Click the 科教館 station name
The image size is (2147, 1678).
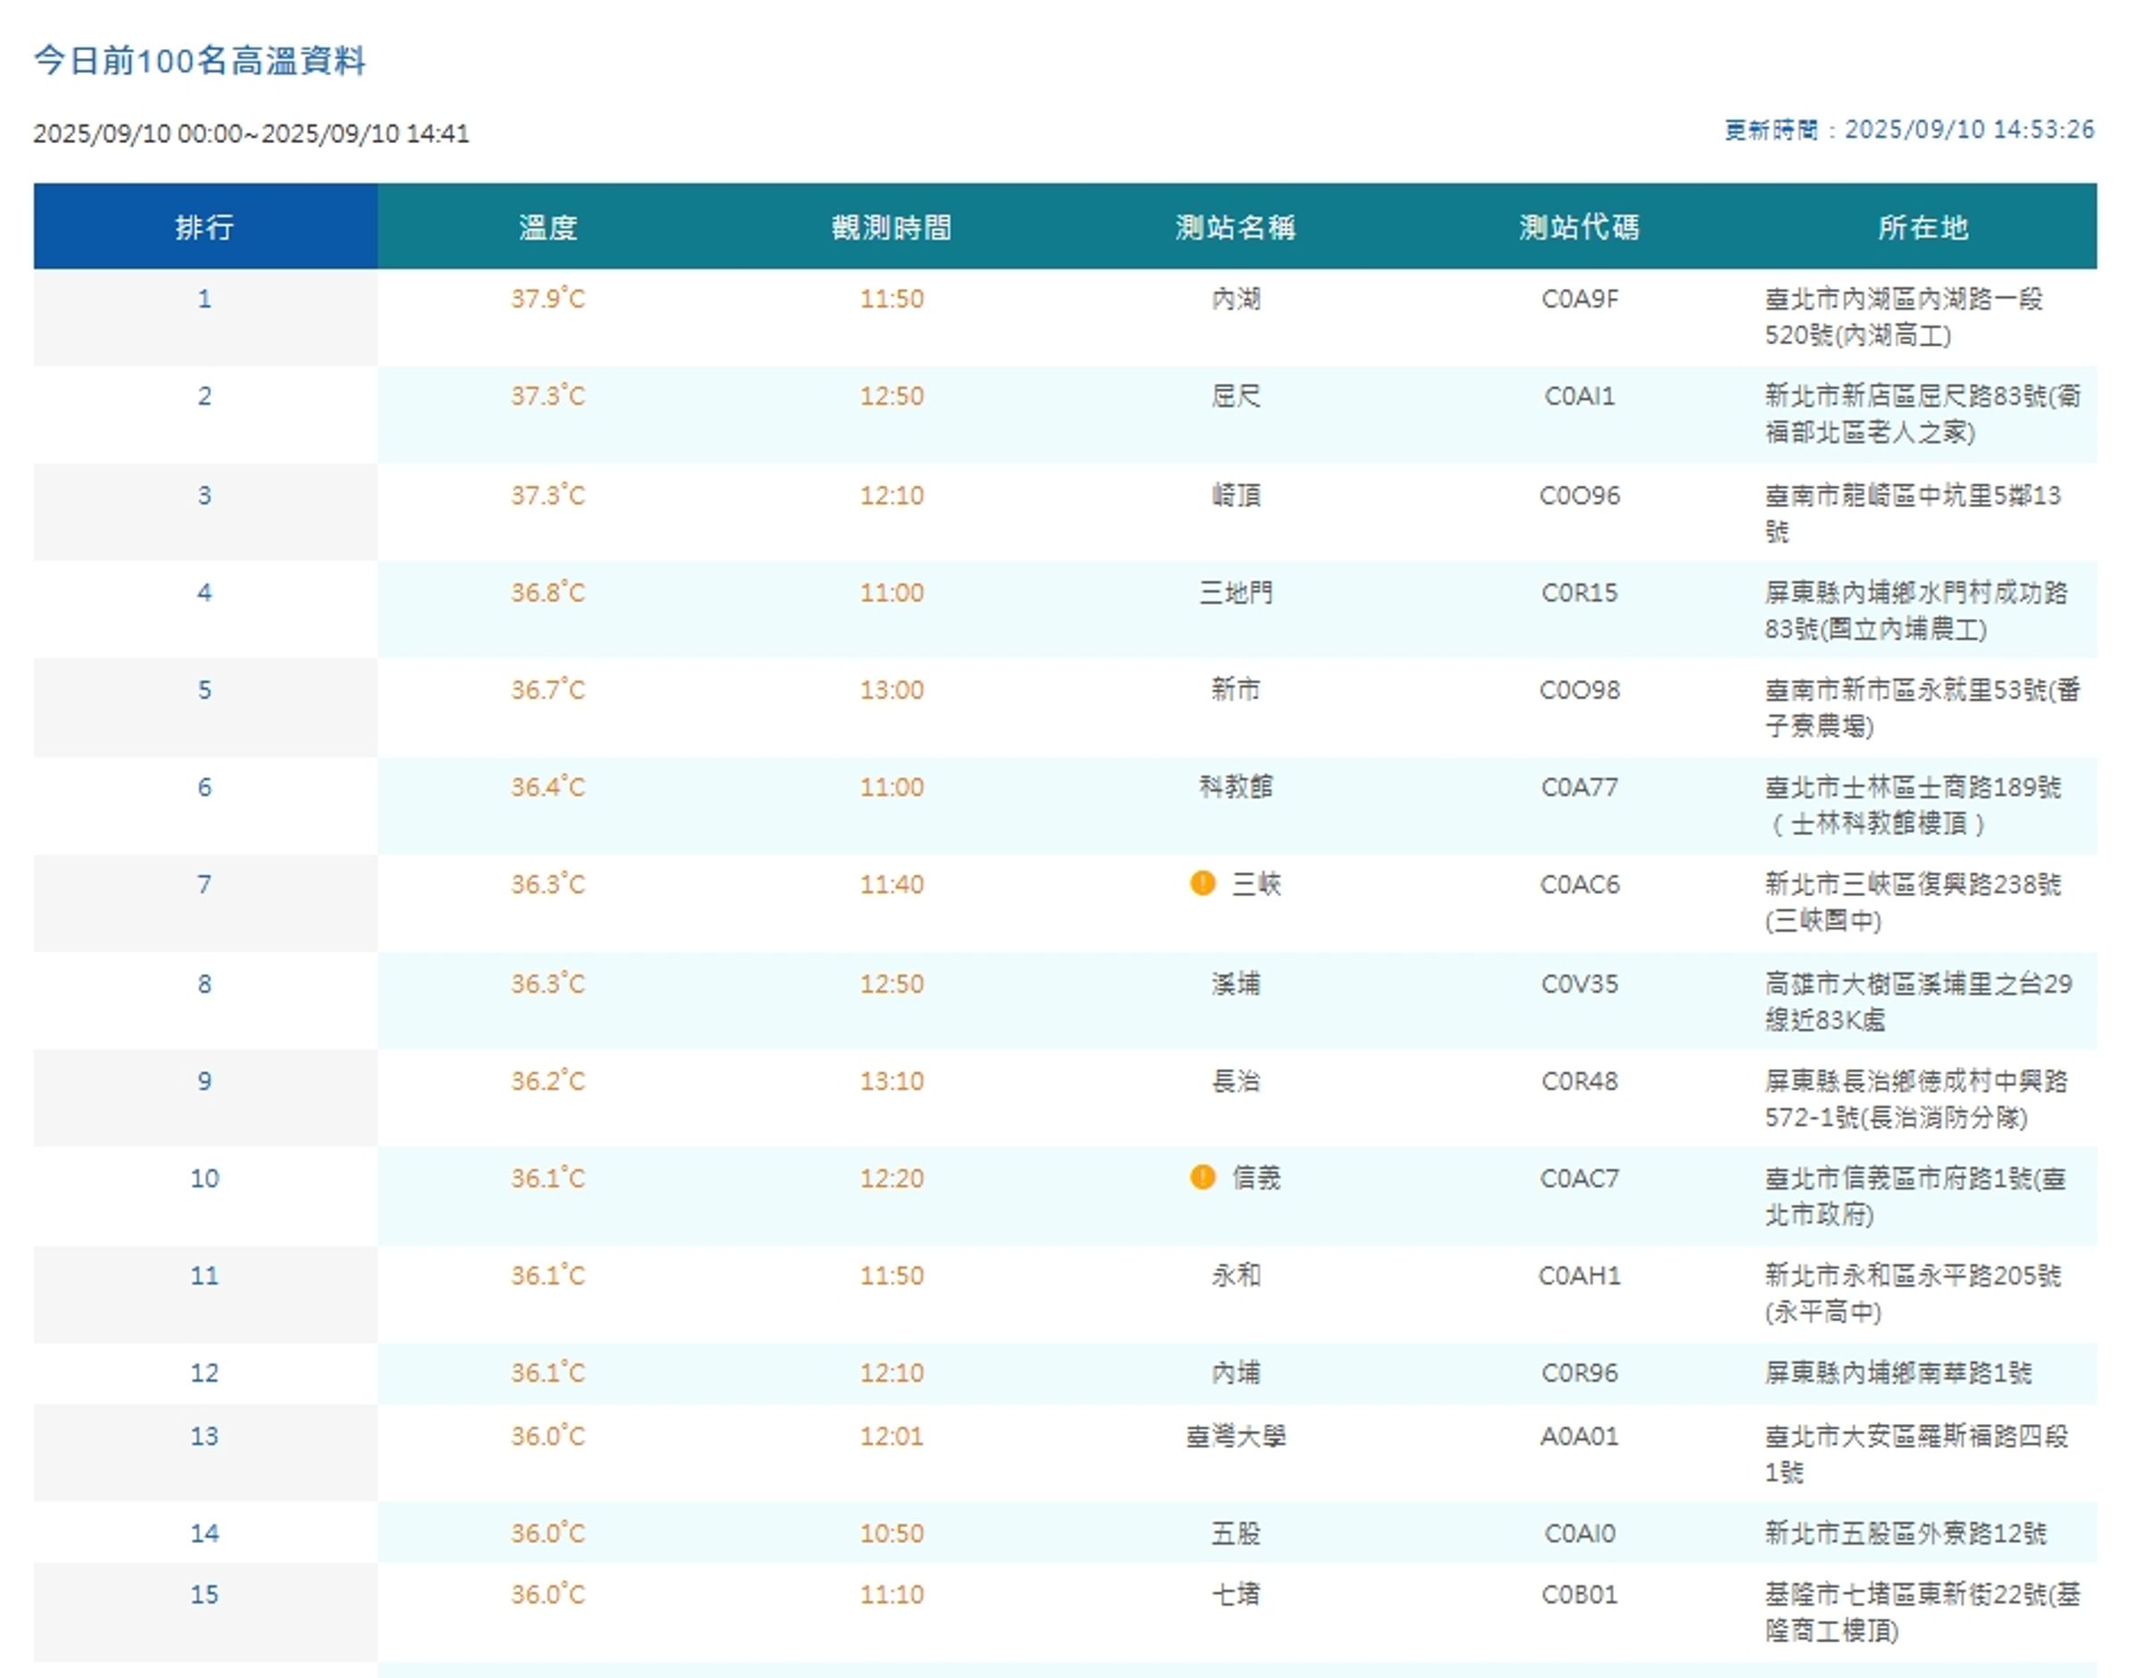pos(1235,787)
